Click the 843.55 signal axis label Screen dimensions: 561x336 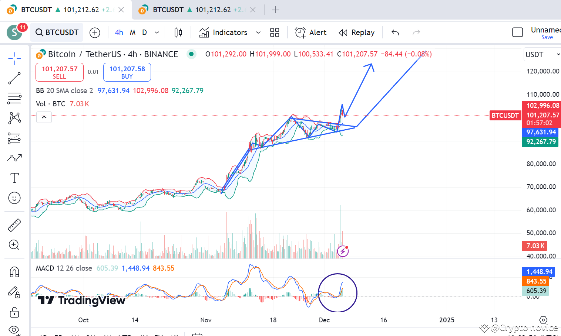point(536,281)
